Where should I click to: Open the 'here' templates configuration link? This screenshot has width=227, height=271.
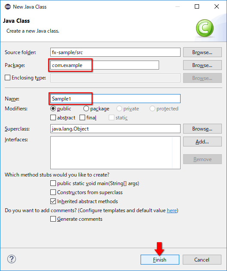(172, 210)
